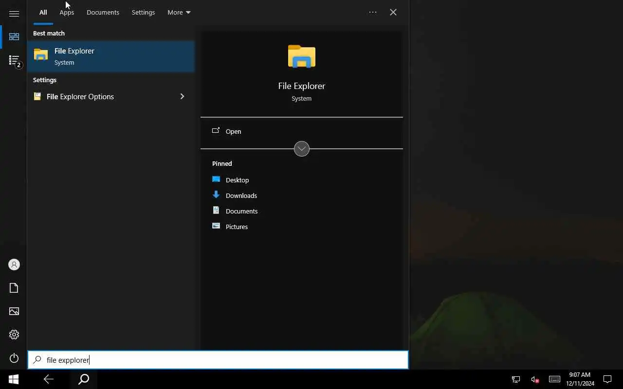Open the three-dot search options menu

[x=373, y=12]
